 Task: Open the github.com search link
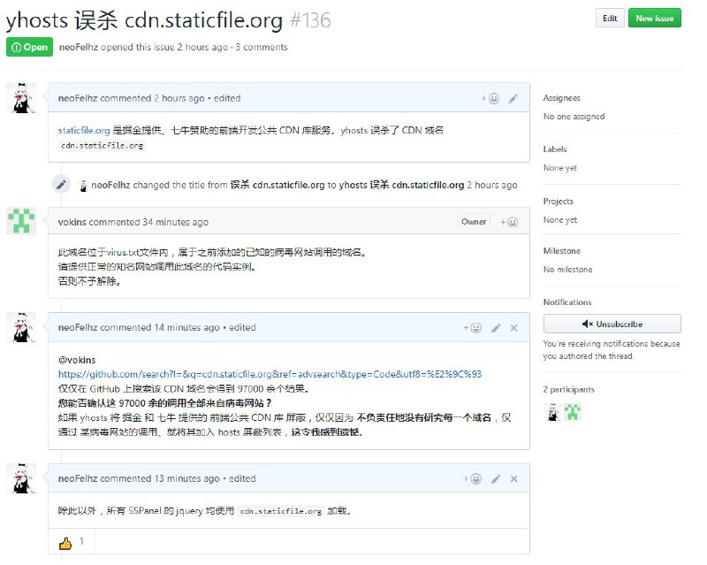tap(270, 374)
